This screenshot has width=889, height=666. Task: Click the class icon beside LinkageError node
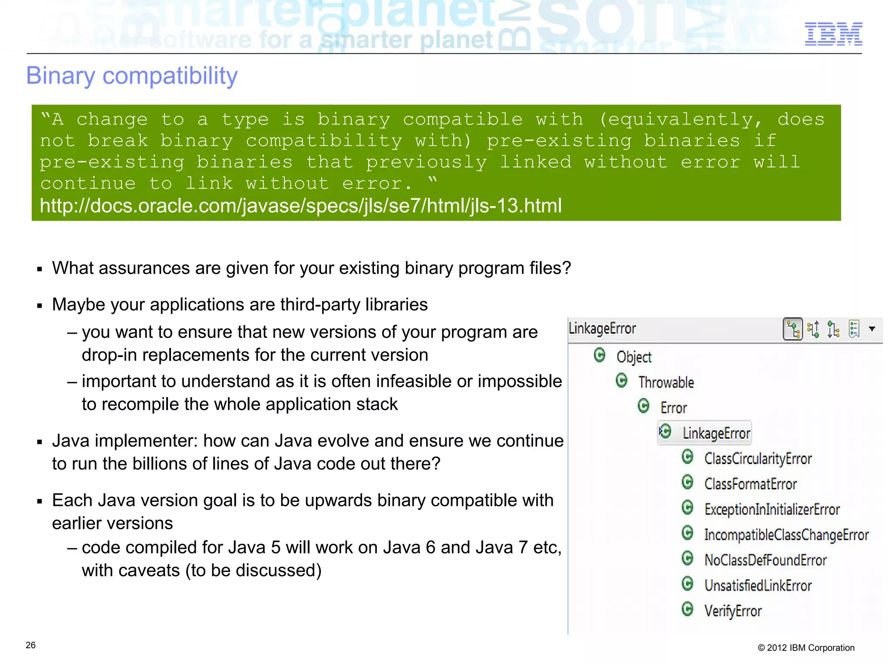click(665, 432)
